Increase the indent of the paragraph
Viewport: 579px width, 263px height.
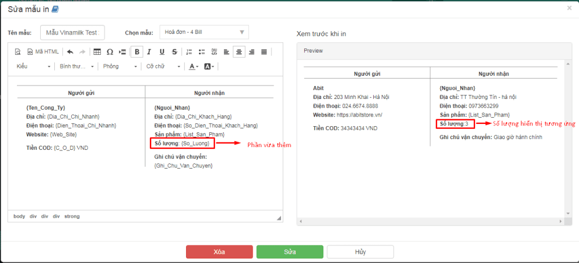click(x=123, y=52)
